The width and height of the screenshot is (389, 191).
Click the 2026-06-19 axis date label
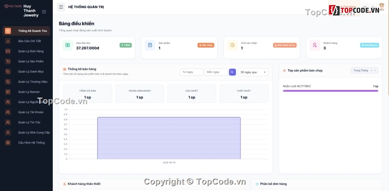pos(169,162)
